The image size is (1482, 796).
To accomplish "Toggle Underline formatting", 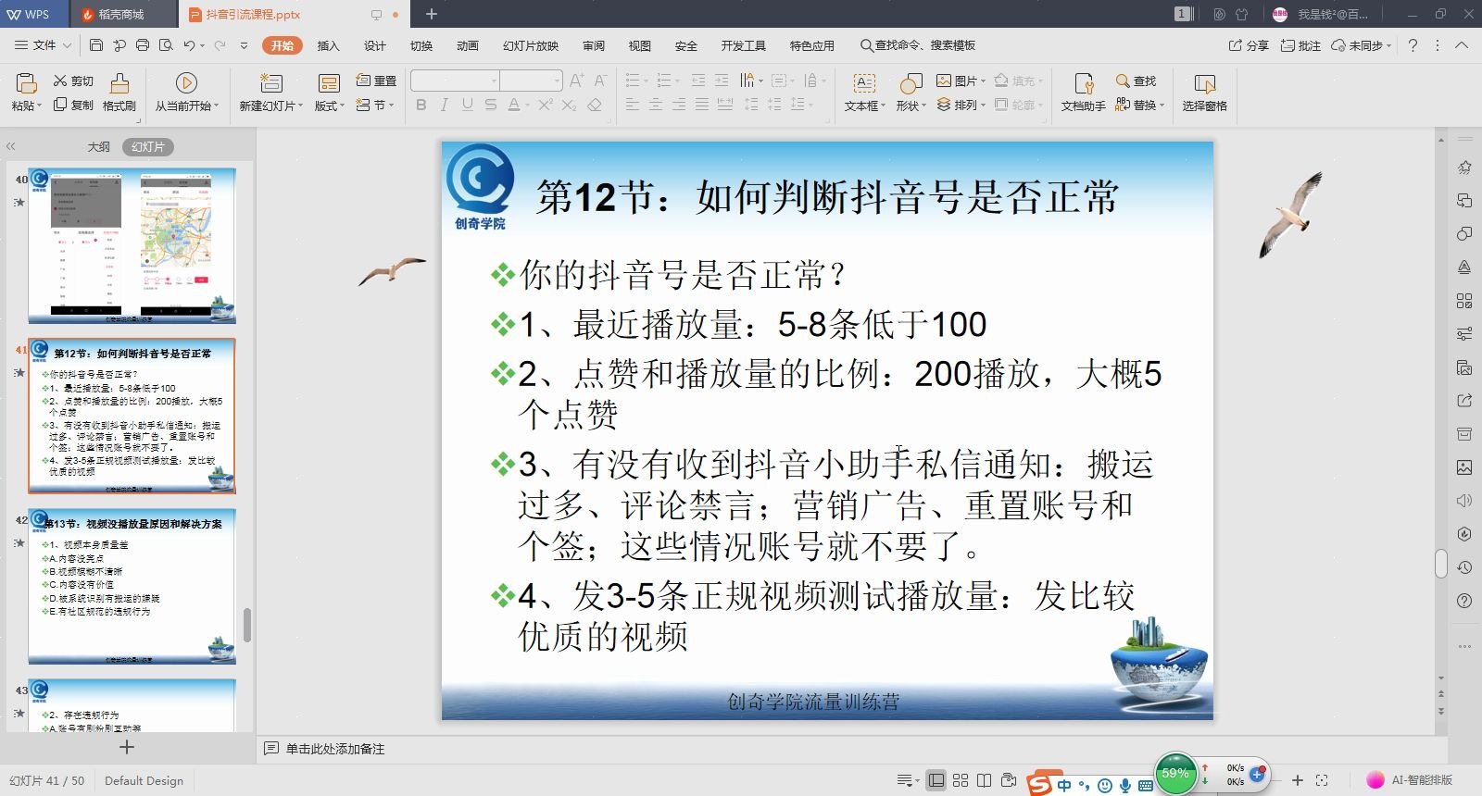I will point(468,105).
